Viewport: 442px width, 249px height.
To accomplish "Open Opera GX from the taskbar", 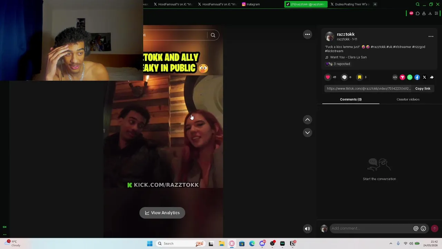I will coord(232,243).
